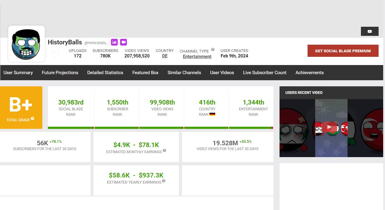Image resolution: width=385 pixels, height=210 pixels.
Task: Open Live Subscriber Count tab
Action: tap(265, 73)
